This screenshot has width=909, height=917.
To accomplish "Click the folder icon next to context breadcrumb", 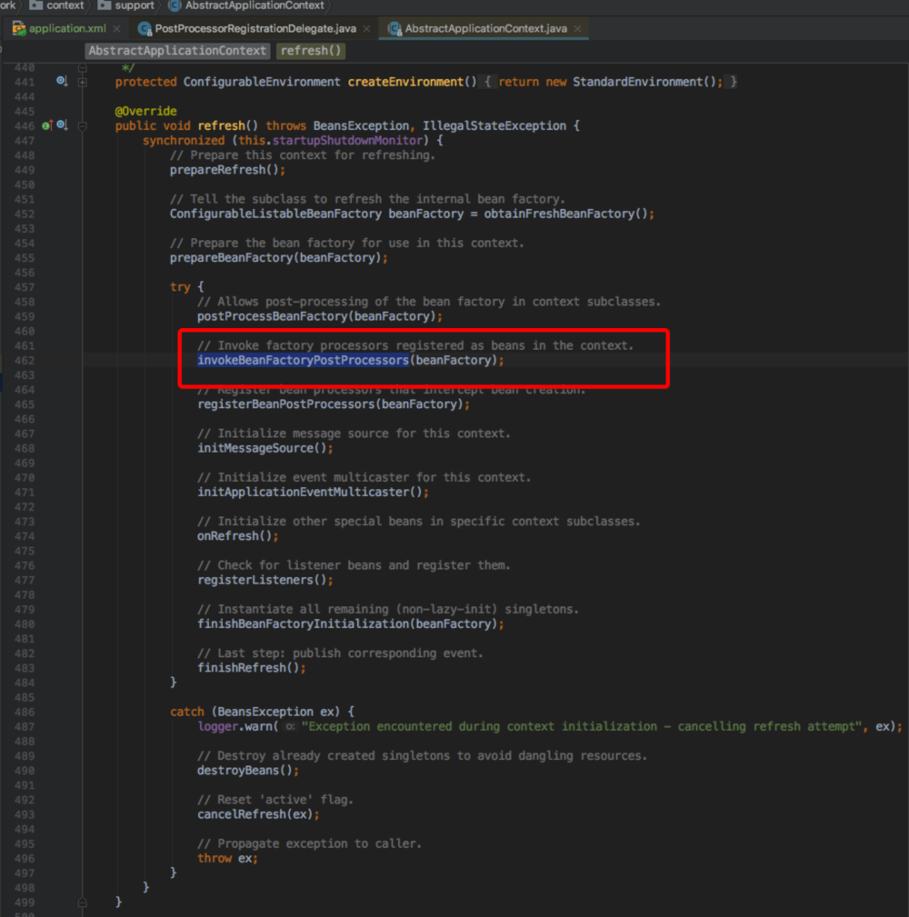I will (35, 5).
